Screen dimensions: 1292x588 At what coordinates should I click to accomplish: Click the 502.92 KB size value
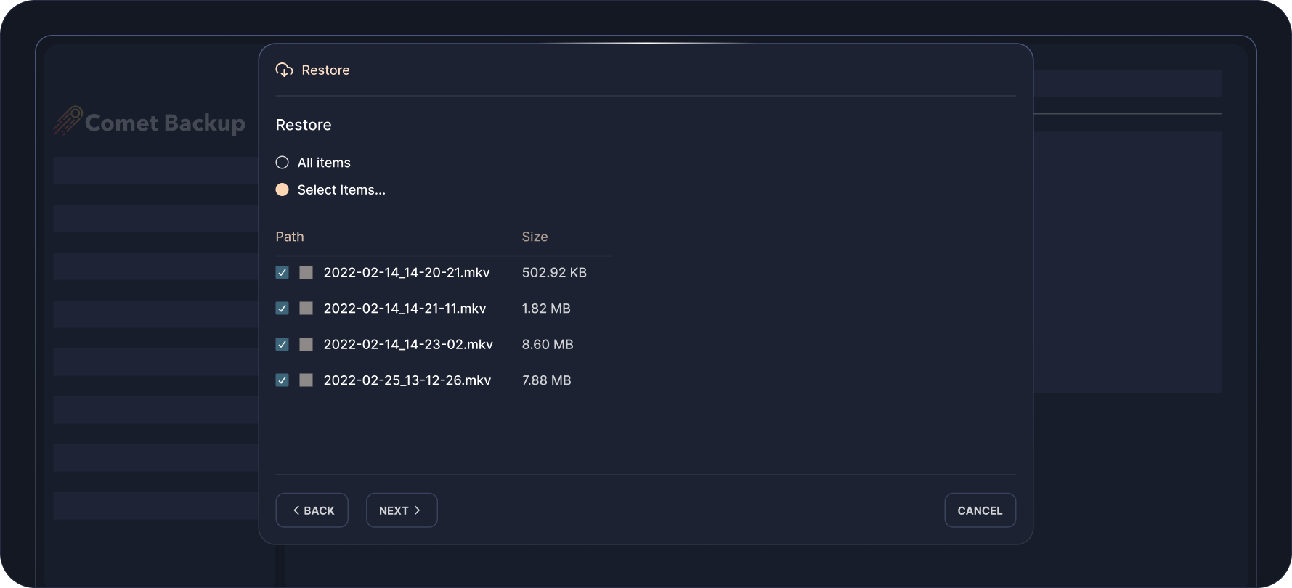(x=554, y=272)
